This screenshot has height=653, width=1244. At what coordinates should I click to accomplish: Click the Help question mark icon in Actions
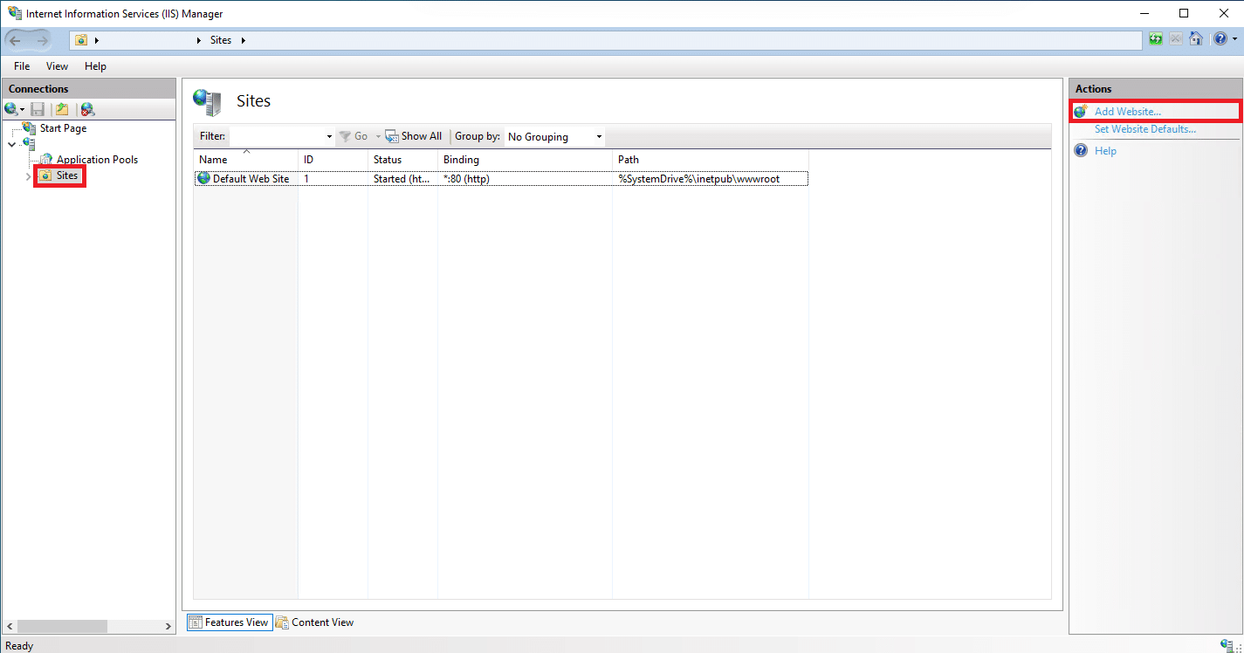coord(1081,150)
